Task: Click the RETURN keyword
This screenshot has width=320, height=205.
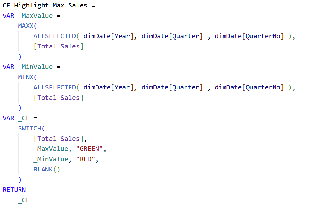Action: [14, 190]
